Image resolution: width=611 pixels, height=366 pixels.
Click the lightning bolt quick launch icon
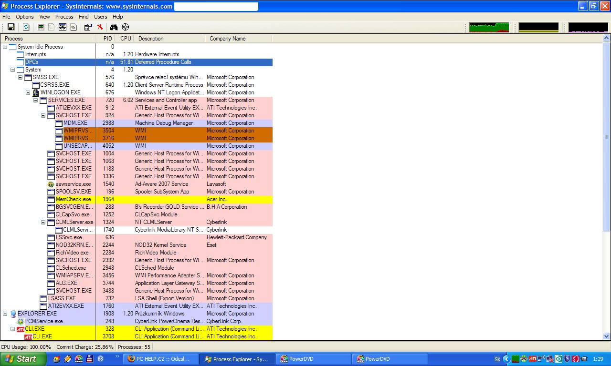pos(68,359)
